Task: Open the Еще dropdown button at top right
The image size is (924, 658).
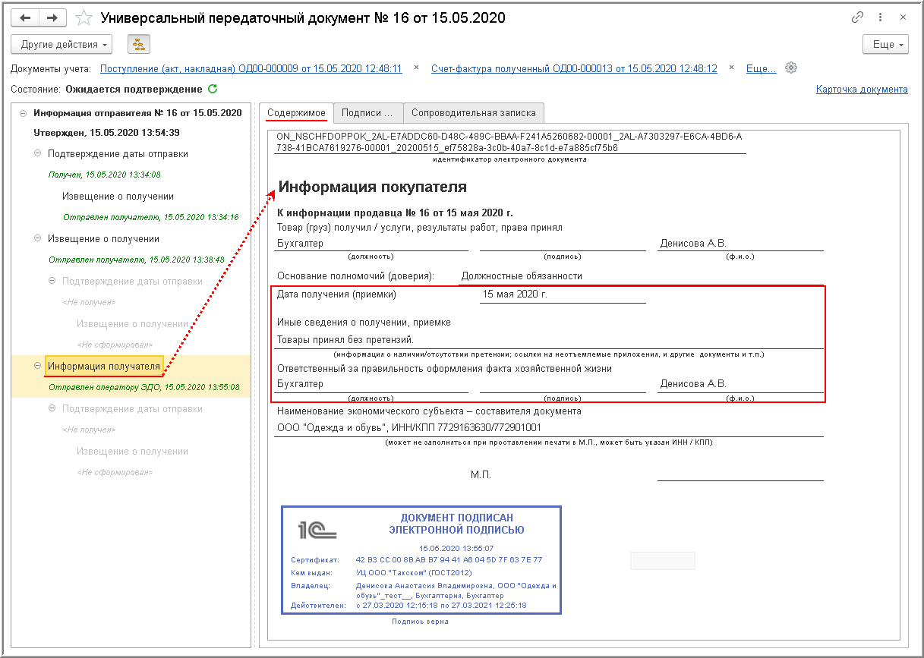Action: (886, 45)
